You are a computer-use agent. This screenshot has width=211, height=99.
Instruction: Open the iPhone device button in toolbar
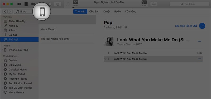point(42,12)
